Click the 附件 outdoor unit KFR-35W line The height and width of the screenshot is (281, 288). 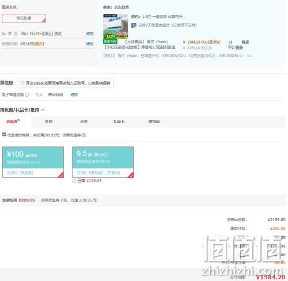coord(177,56)
